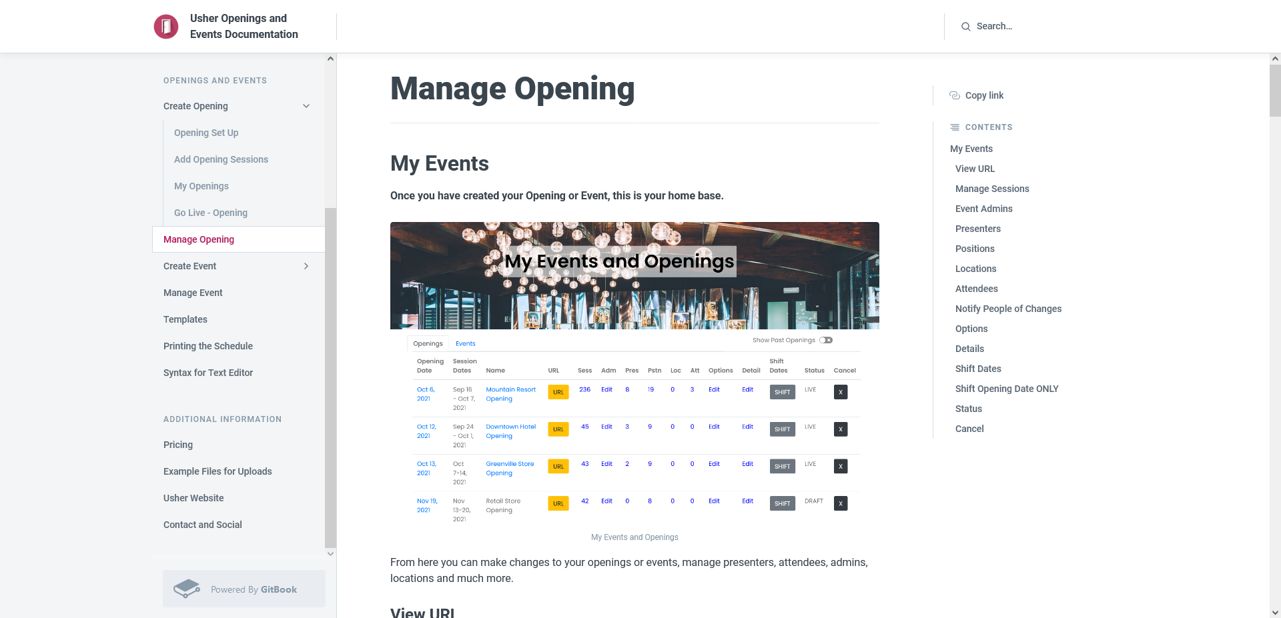Click the My Events and Openings screenshot
The image size is (1281, 618).
[634, 375]
